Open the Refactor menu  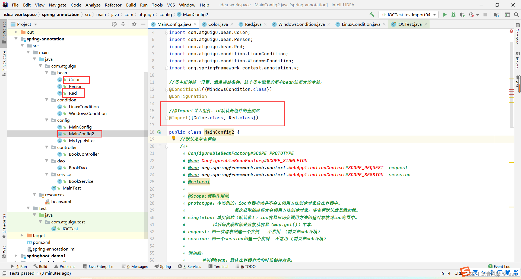click(113, 5)
